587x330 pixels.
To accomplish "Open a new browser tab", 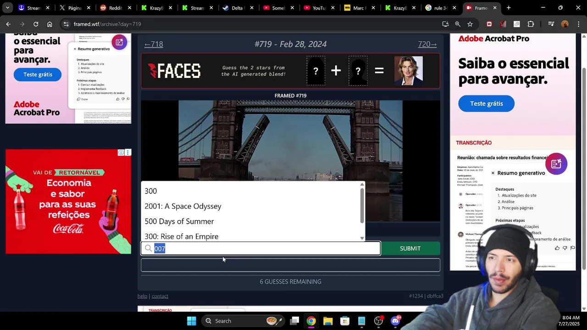I will [x=509, y=8].
